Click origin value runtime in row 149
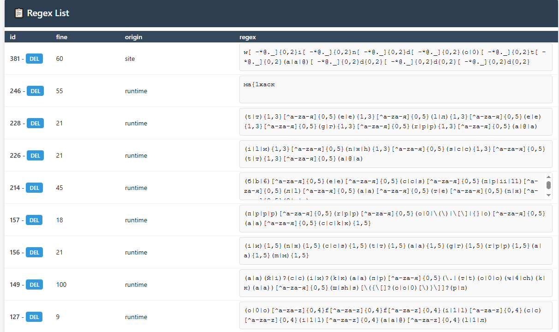Viewport: 559px width, 332px height. [x=136, y=285]
